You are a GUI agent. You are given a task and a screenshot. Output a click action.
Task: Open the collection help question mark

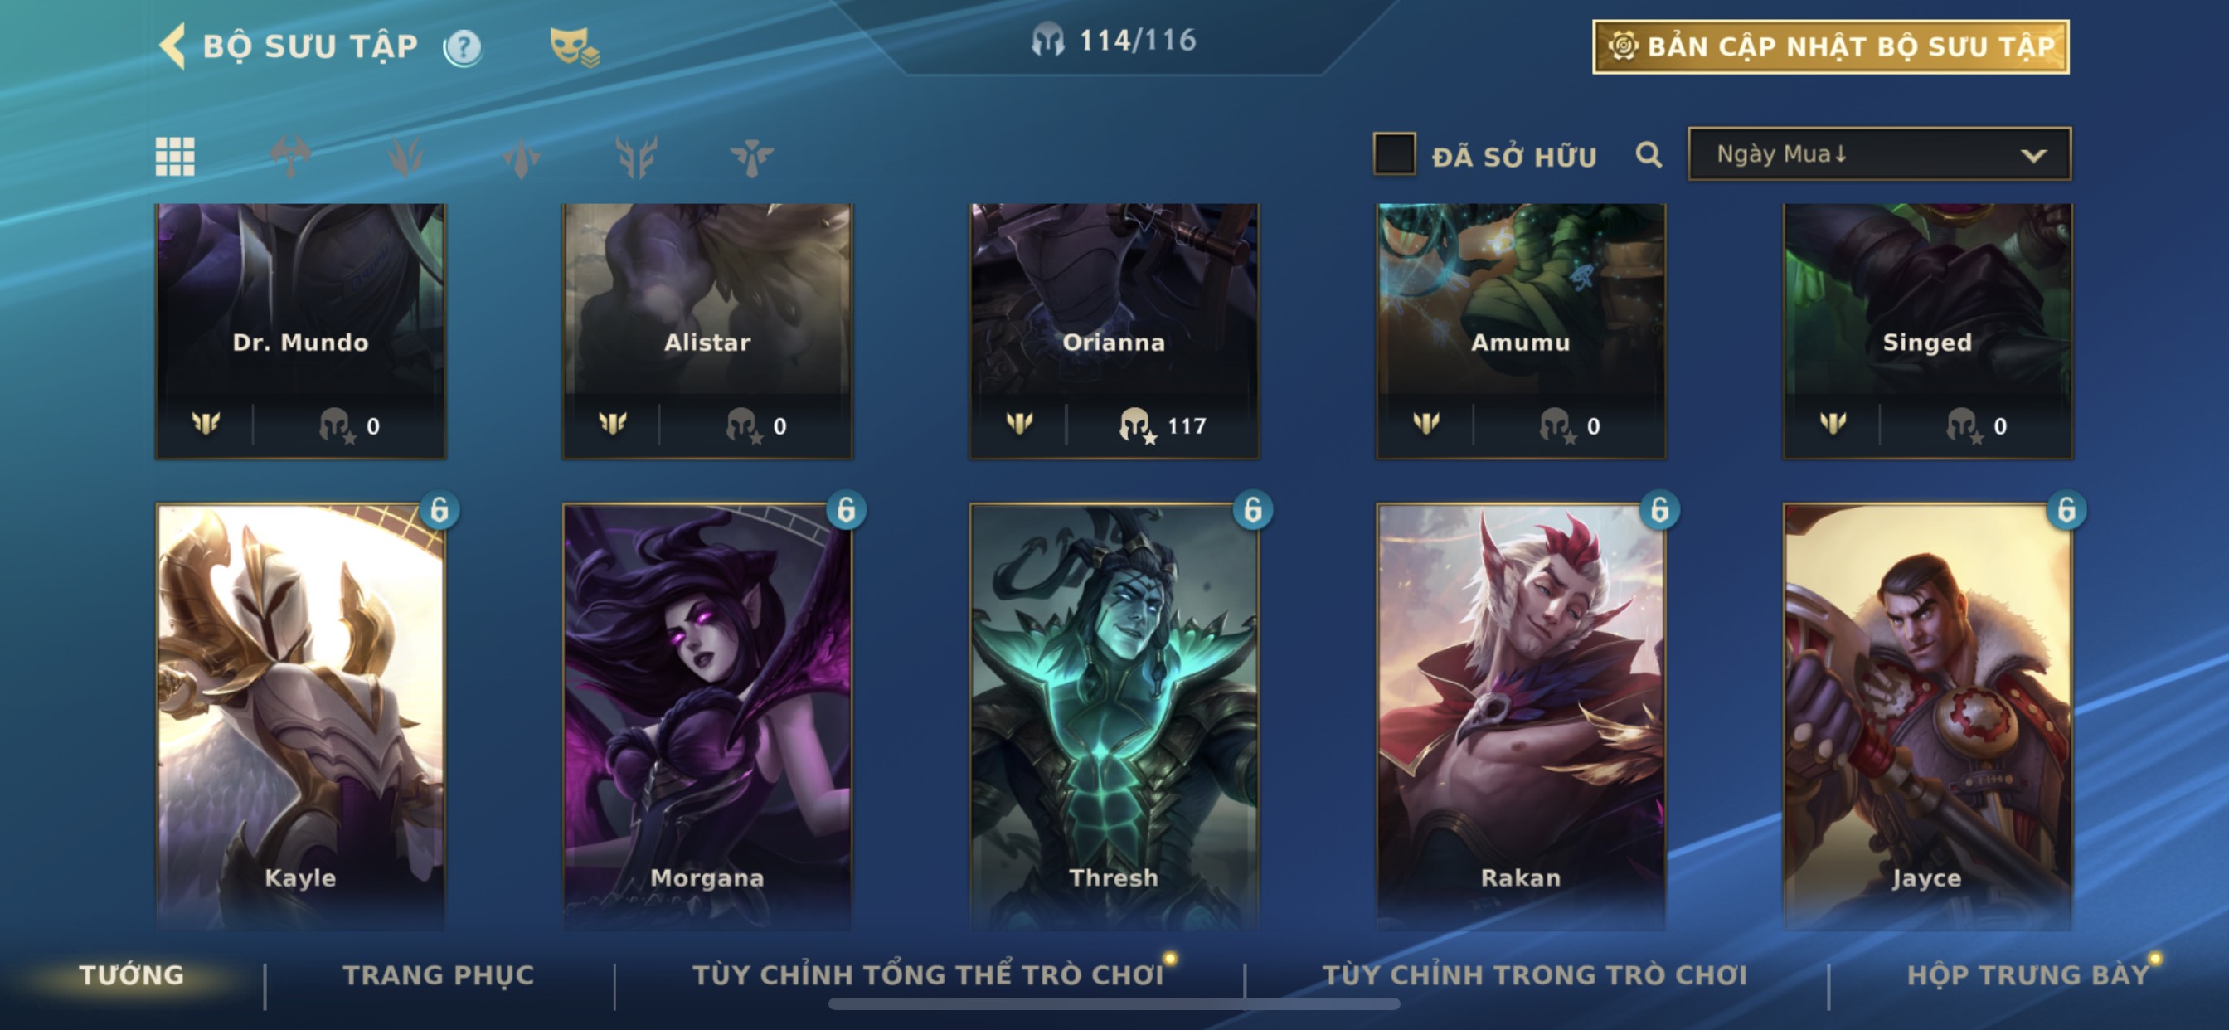463,46
